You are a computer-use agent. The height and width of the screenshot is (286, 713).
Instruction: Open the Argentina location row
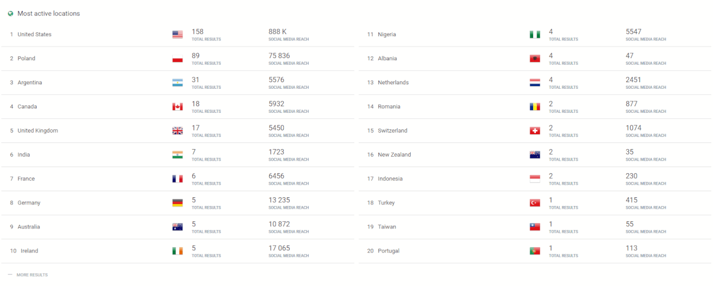[30, 83]
